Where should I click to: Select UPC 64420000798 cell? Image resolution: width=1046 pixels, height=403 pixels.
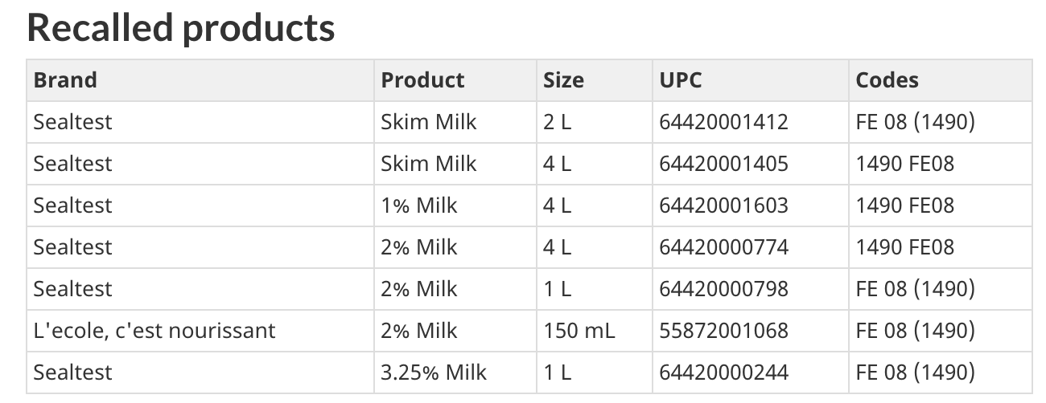click(x=751, y=289)
